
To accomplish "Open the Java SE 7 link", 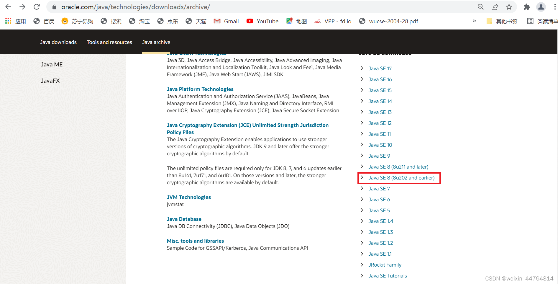I will (x=379, y=189).
